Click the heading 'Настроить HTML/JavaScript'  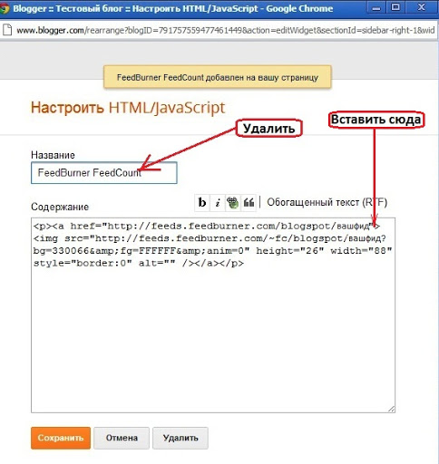128,108
